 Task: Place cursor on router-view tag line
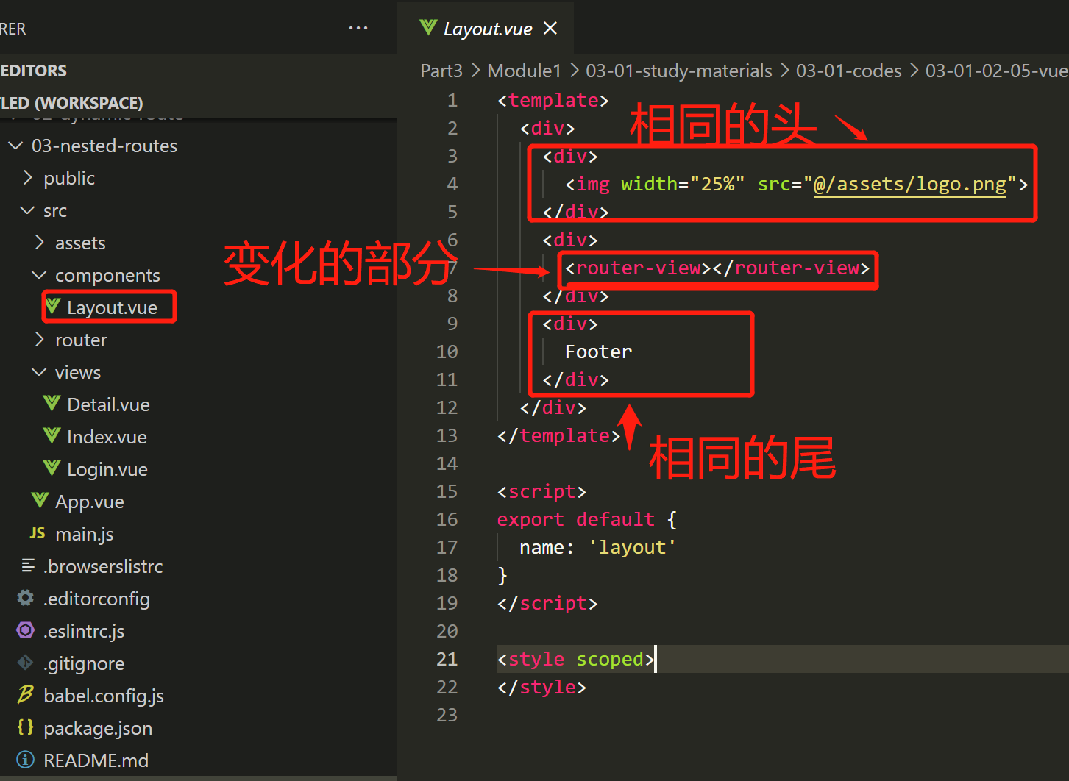tap(717, 268)
